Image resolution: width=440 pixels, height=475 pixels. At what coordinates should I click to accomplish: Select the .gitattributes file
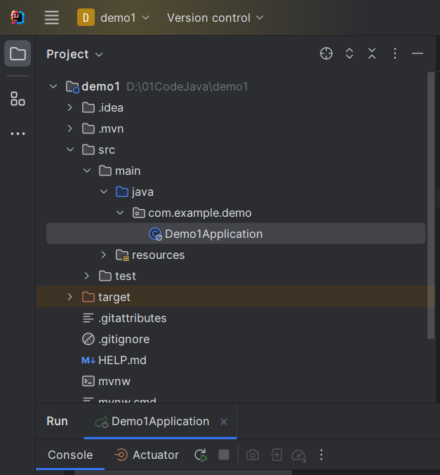(x=236, y=318)
